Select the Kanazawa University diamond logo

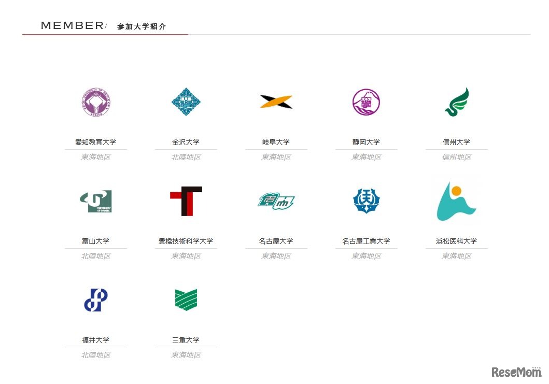(x=186, y=103)
